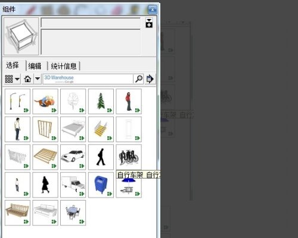This screenshot has width=298, height=238.
Task: Select the woman in red jacket component
Action: point(129,101)
